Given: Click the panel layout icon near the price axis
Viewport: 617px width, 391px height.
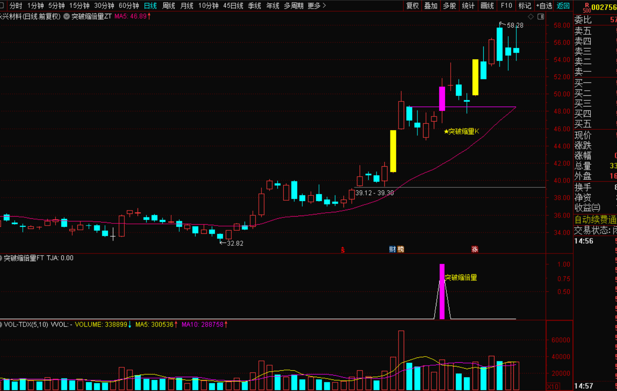Looking at the screenshot, I should coord(541,17).
